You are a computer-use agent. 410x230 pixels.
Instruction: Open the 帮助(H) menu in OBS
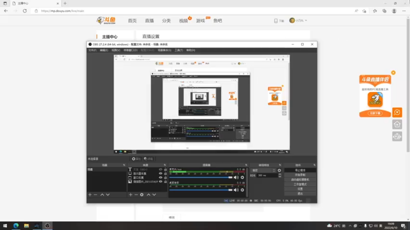coord(191,50)
